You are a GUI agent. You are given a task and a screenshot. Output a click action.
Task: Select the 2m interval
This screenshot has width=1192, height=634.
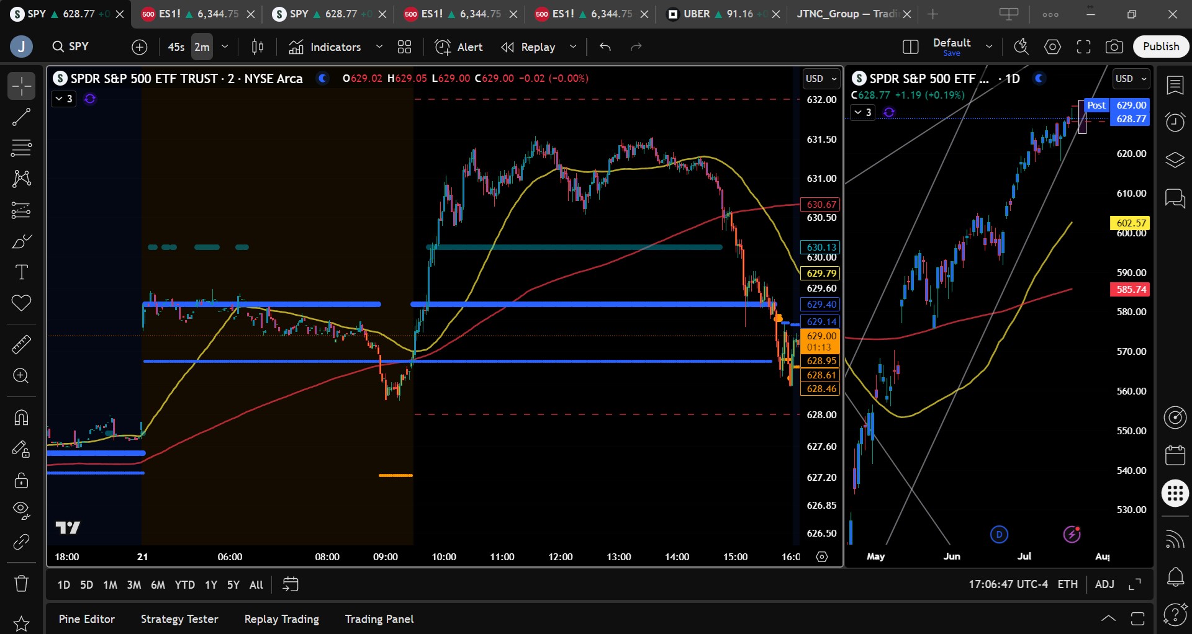[x=202, y=47]
